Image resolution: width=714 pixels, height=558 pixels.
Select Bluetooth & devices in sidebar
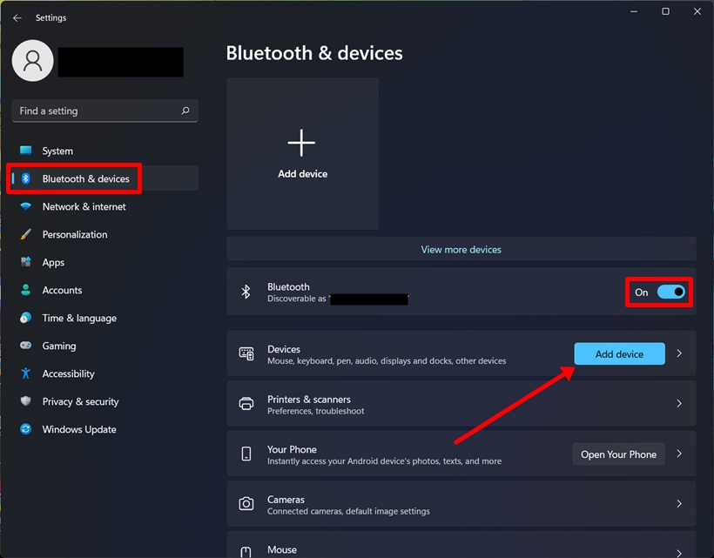point(105,178)
